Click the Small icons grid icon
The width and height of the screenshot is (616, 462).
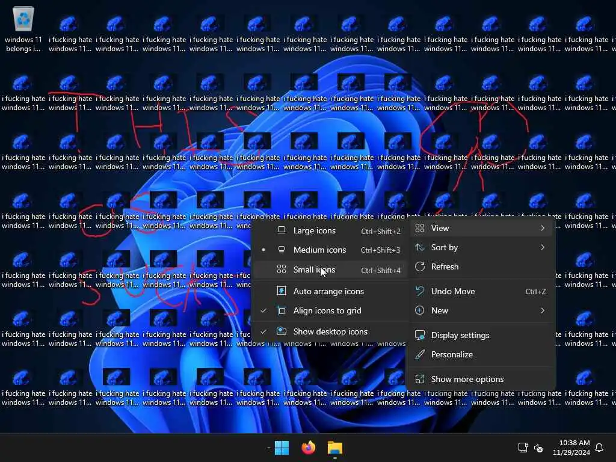coord(282,269)
